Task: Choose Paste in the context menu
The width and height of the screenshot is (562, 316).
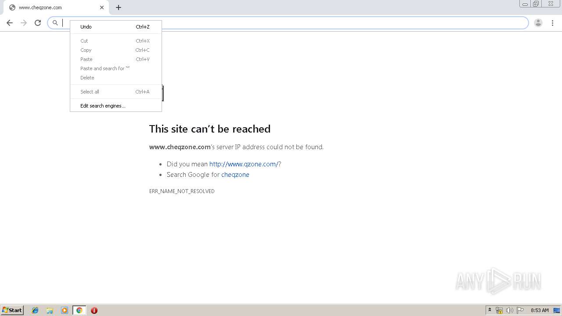Action: pos(116,59)
